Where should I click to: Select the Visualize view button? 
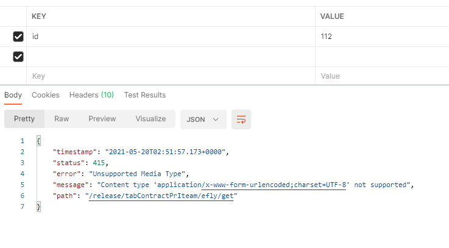point(150,119)
